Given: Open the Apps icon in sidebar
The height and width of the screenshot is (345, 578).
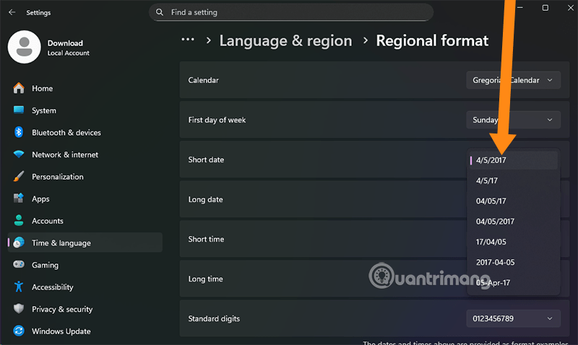Looking at the screenshot, I should [19, 198].
